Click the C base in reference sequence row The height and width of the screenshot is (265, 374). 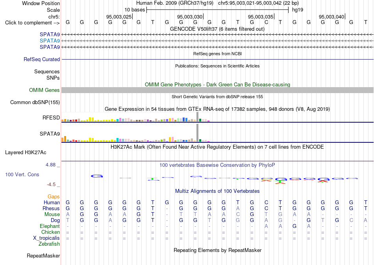tap(266, 22)
